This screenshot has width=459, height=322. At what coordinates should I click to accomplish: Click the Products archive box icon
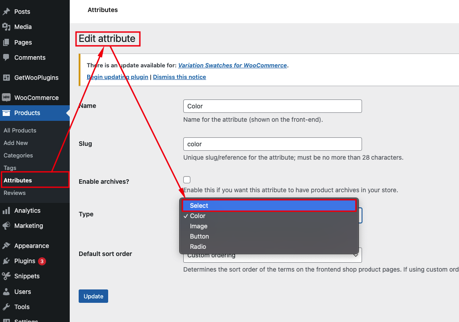(x=6, y=113)
